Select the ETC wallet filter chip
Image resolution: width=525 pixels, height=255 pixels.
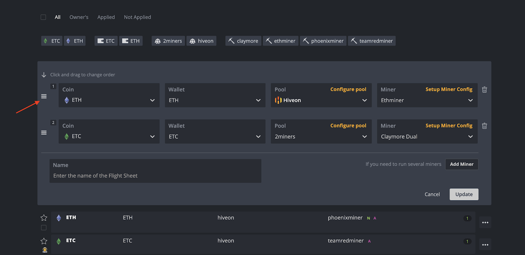(x=106, y=41)
